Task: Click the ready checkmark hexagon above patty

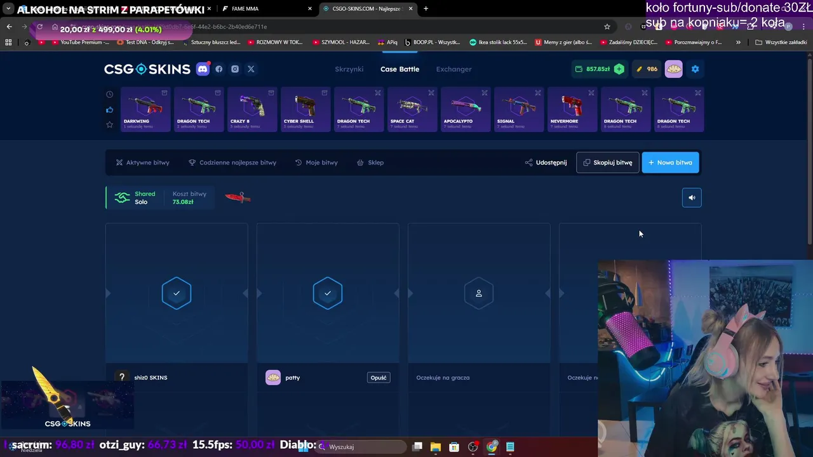Action: [x=328, y=293]
